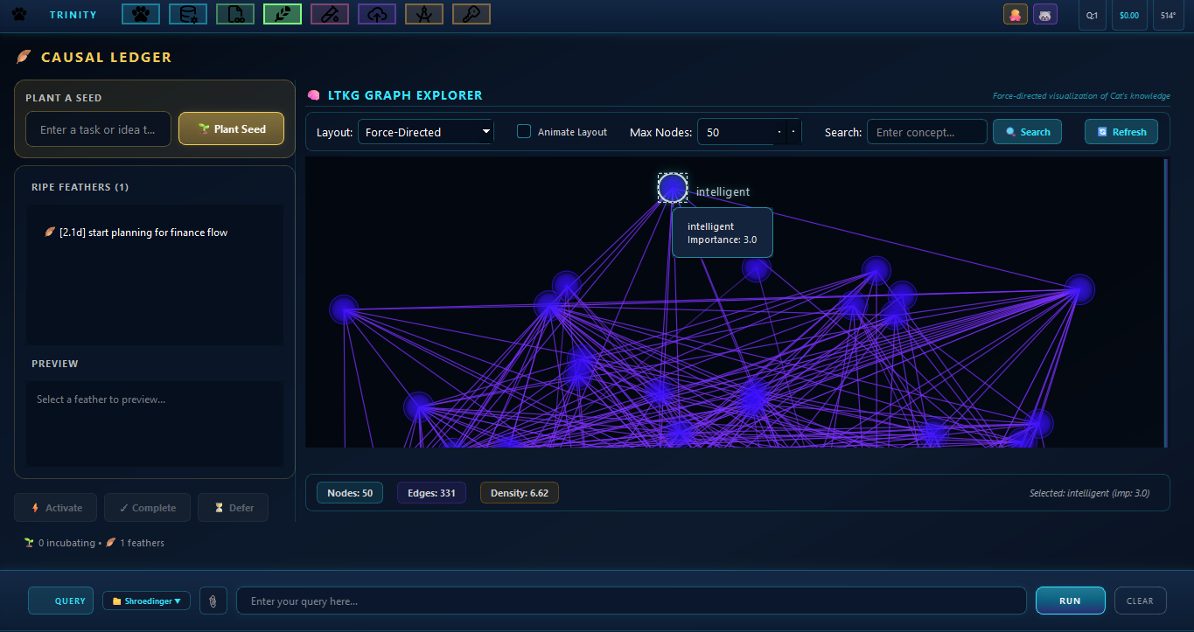This screenshot has height=632, width=1194.
Task: Click the QUERY mode button
Action: [x=61, y=601]
